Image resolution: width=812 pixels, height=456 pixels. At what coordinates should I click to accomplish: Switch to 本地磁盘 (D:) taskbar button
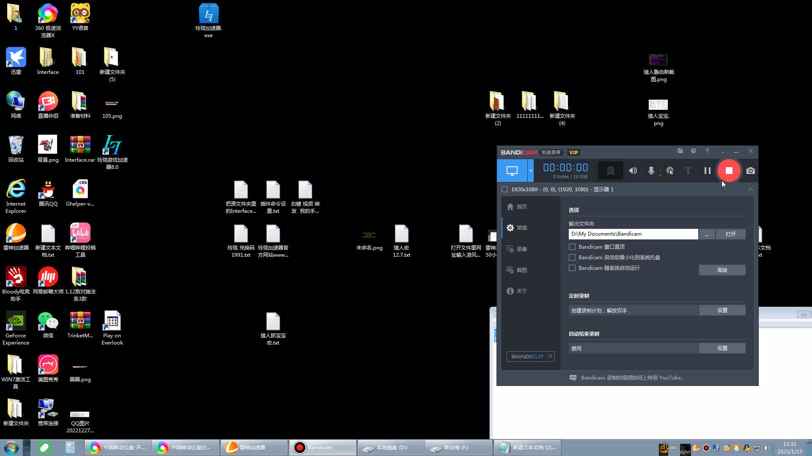coord(391,448)
